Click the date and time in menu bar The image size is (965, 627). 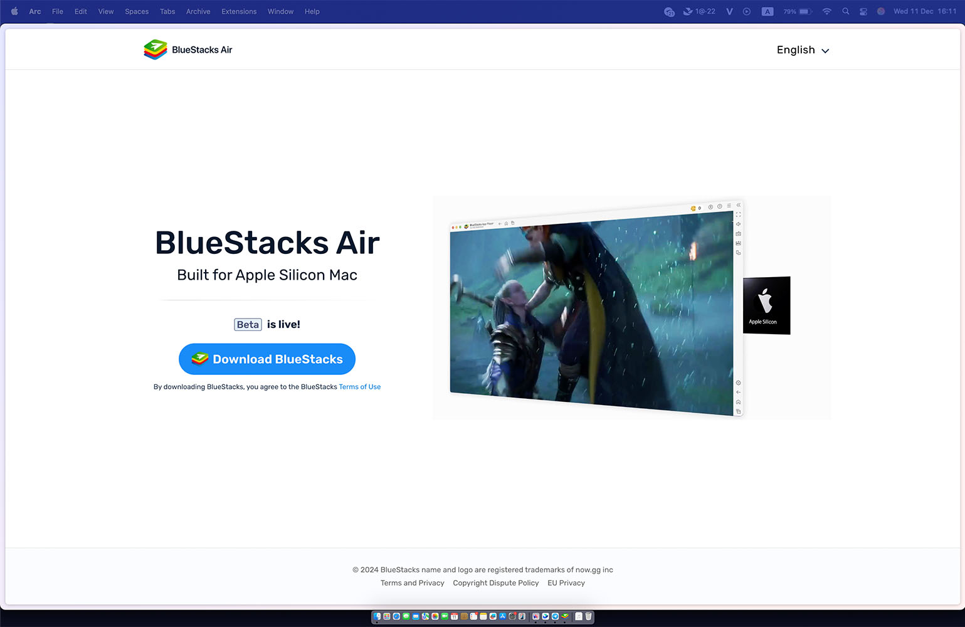[925, 11]
